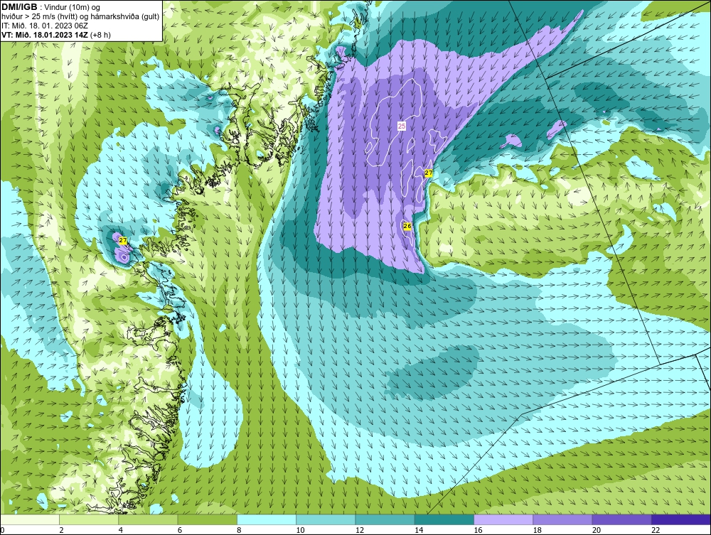Click the yellow '27' label on the west coast
Viewport: 711px width, 535px height.
pos(123,240)
